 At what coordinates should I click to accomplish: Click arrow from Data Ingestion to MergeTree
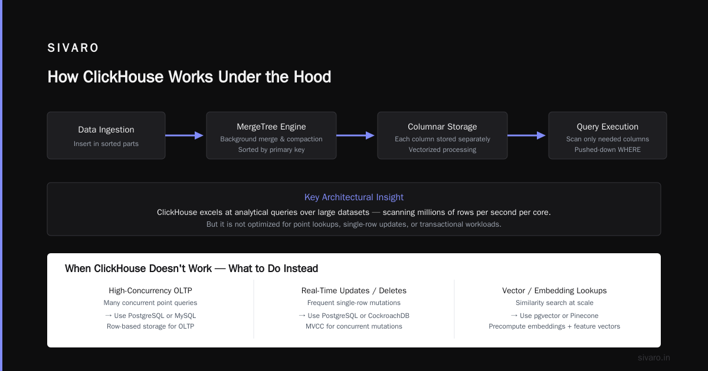[x=184, y=135]
